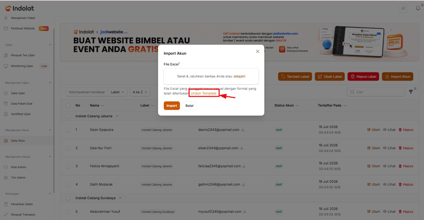The image size is (424, 220).
Task: Click Ubah for Deon Syaputra
Action: [x=374, y=130]
